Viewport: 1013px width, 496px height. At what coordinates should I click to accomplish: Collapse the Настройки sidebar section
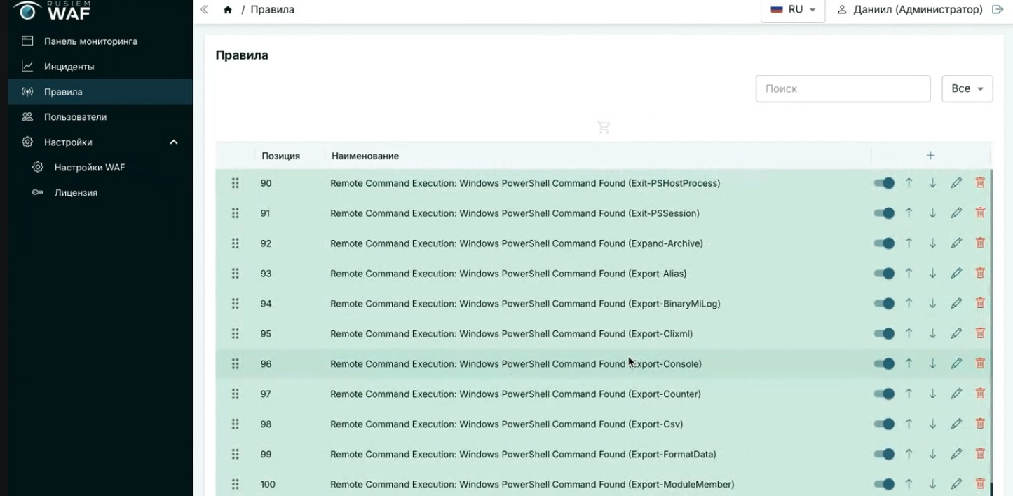click(174, 142)
